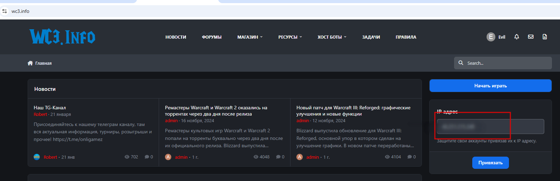This screenshot has height=181, width=560.
Task: Click the wc3.info address bar URL
Action: coord(20,11)
